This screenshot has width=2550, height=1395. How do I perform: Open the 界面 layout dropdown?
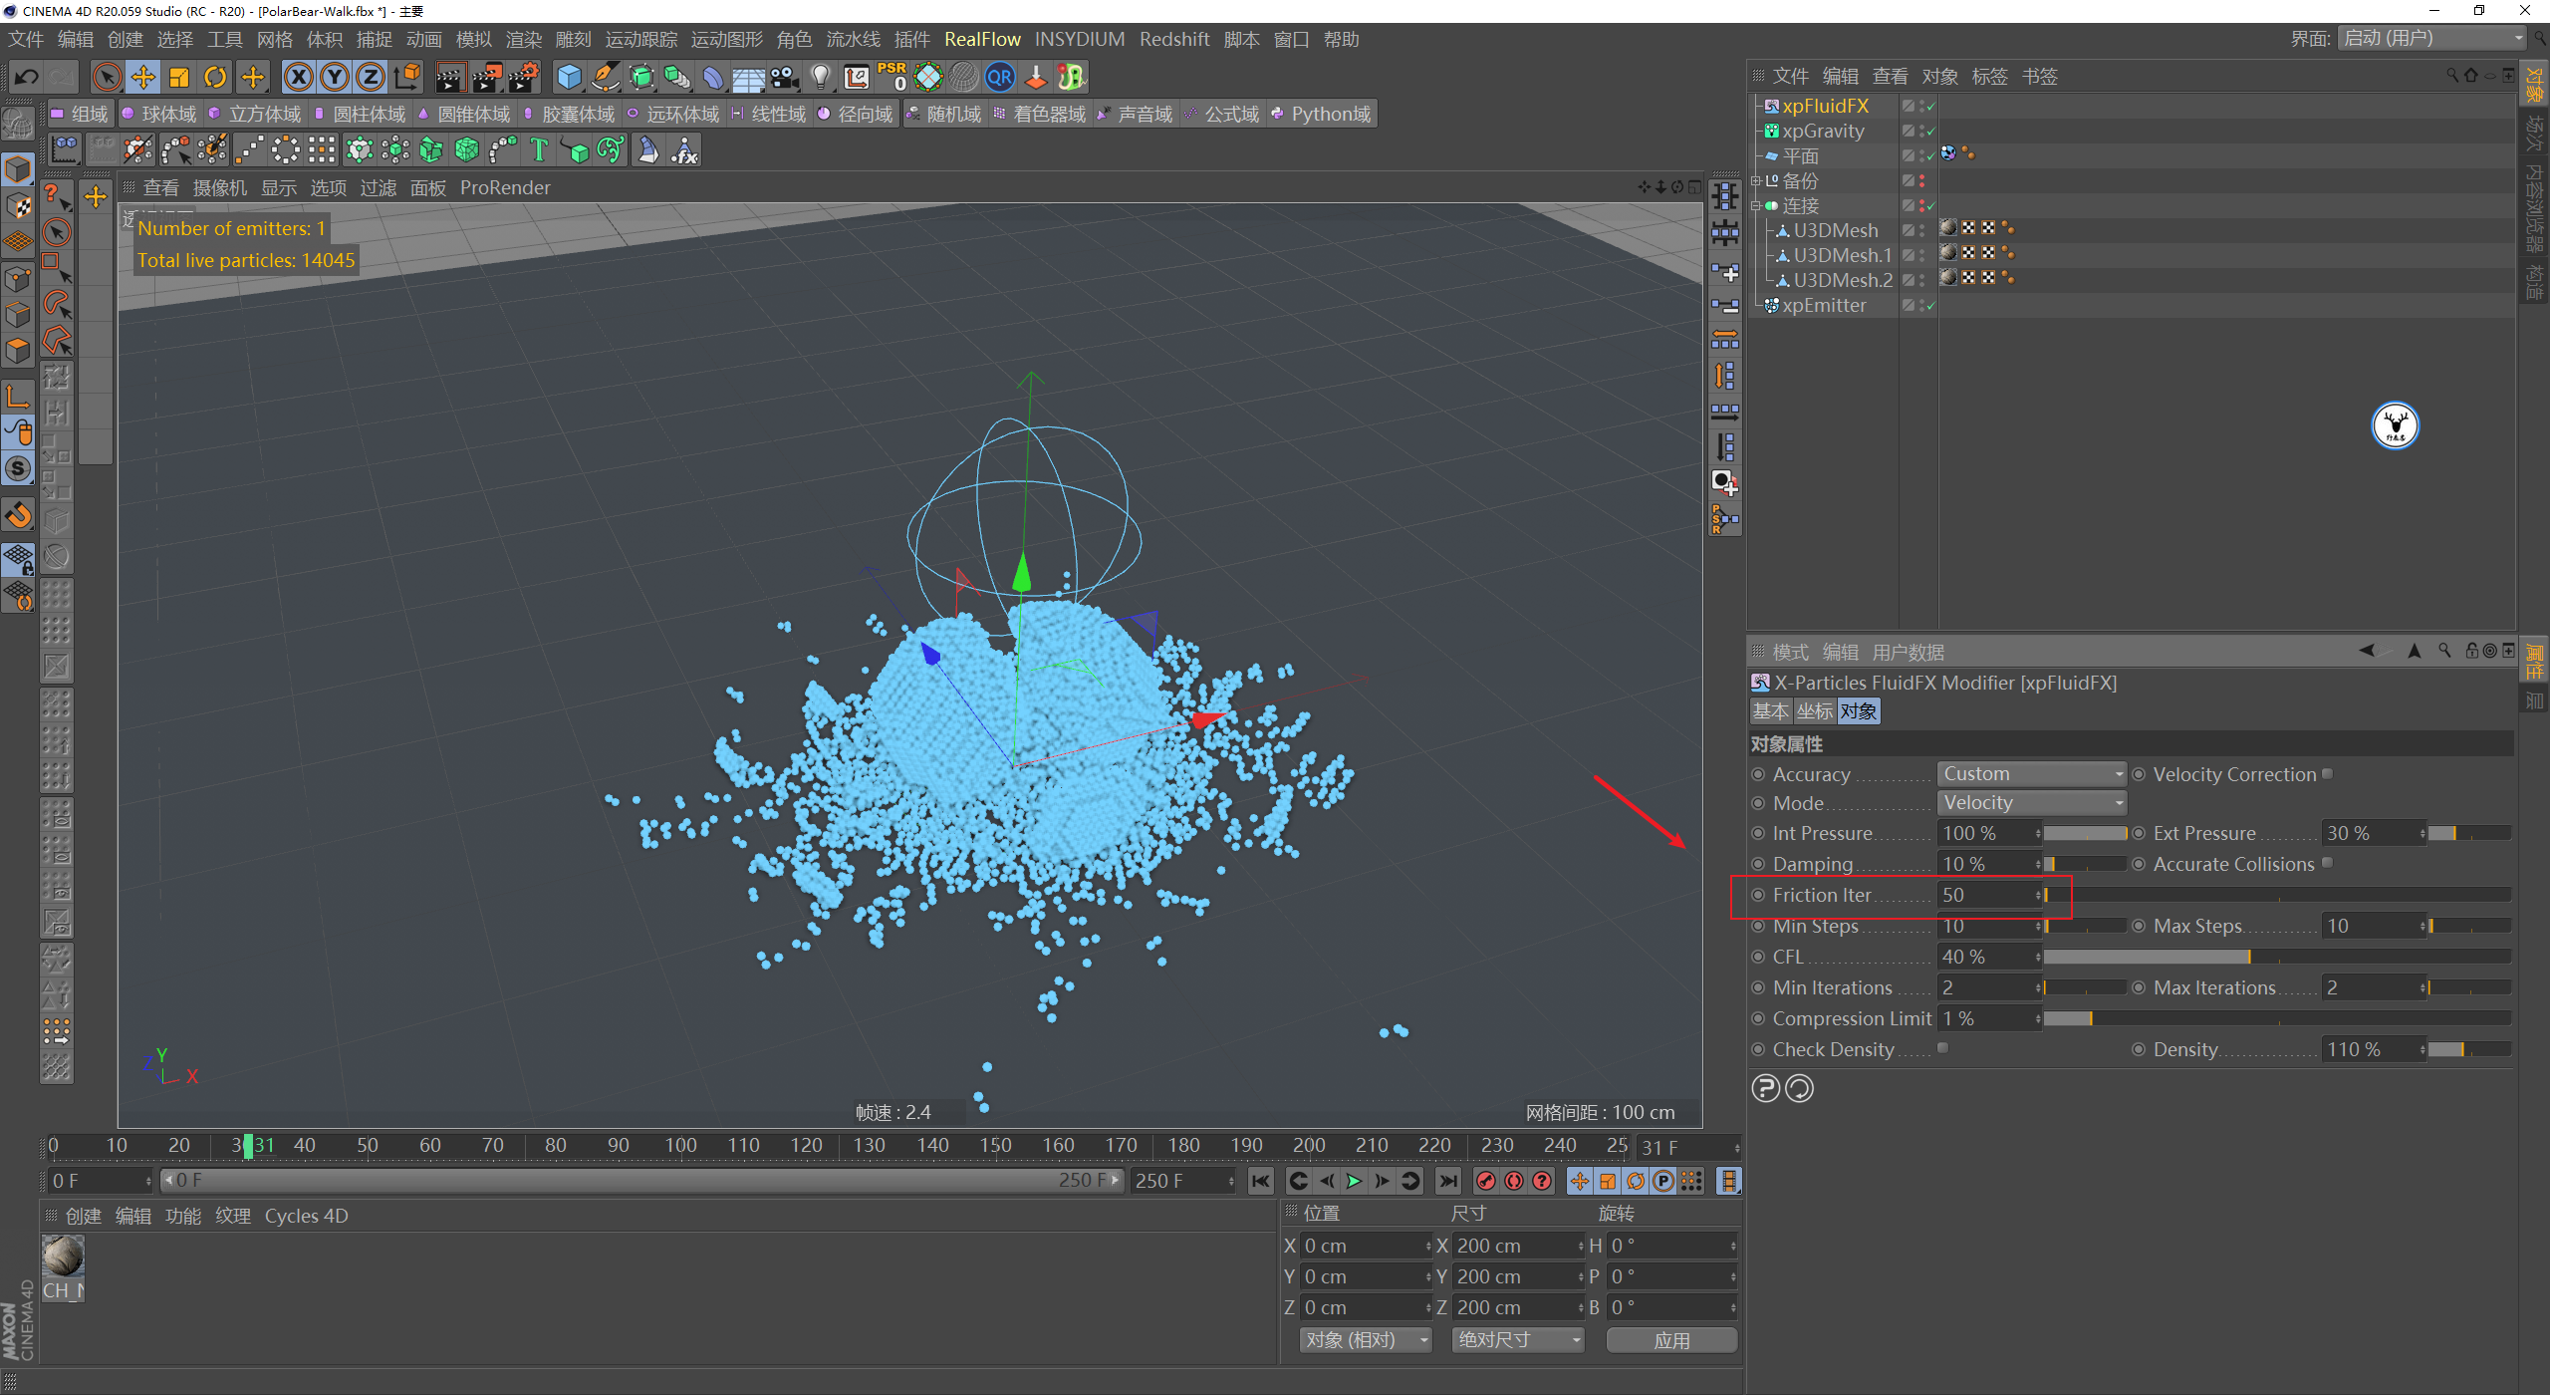2433,38
